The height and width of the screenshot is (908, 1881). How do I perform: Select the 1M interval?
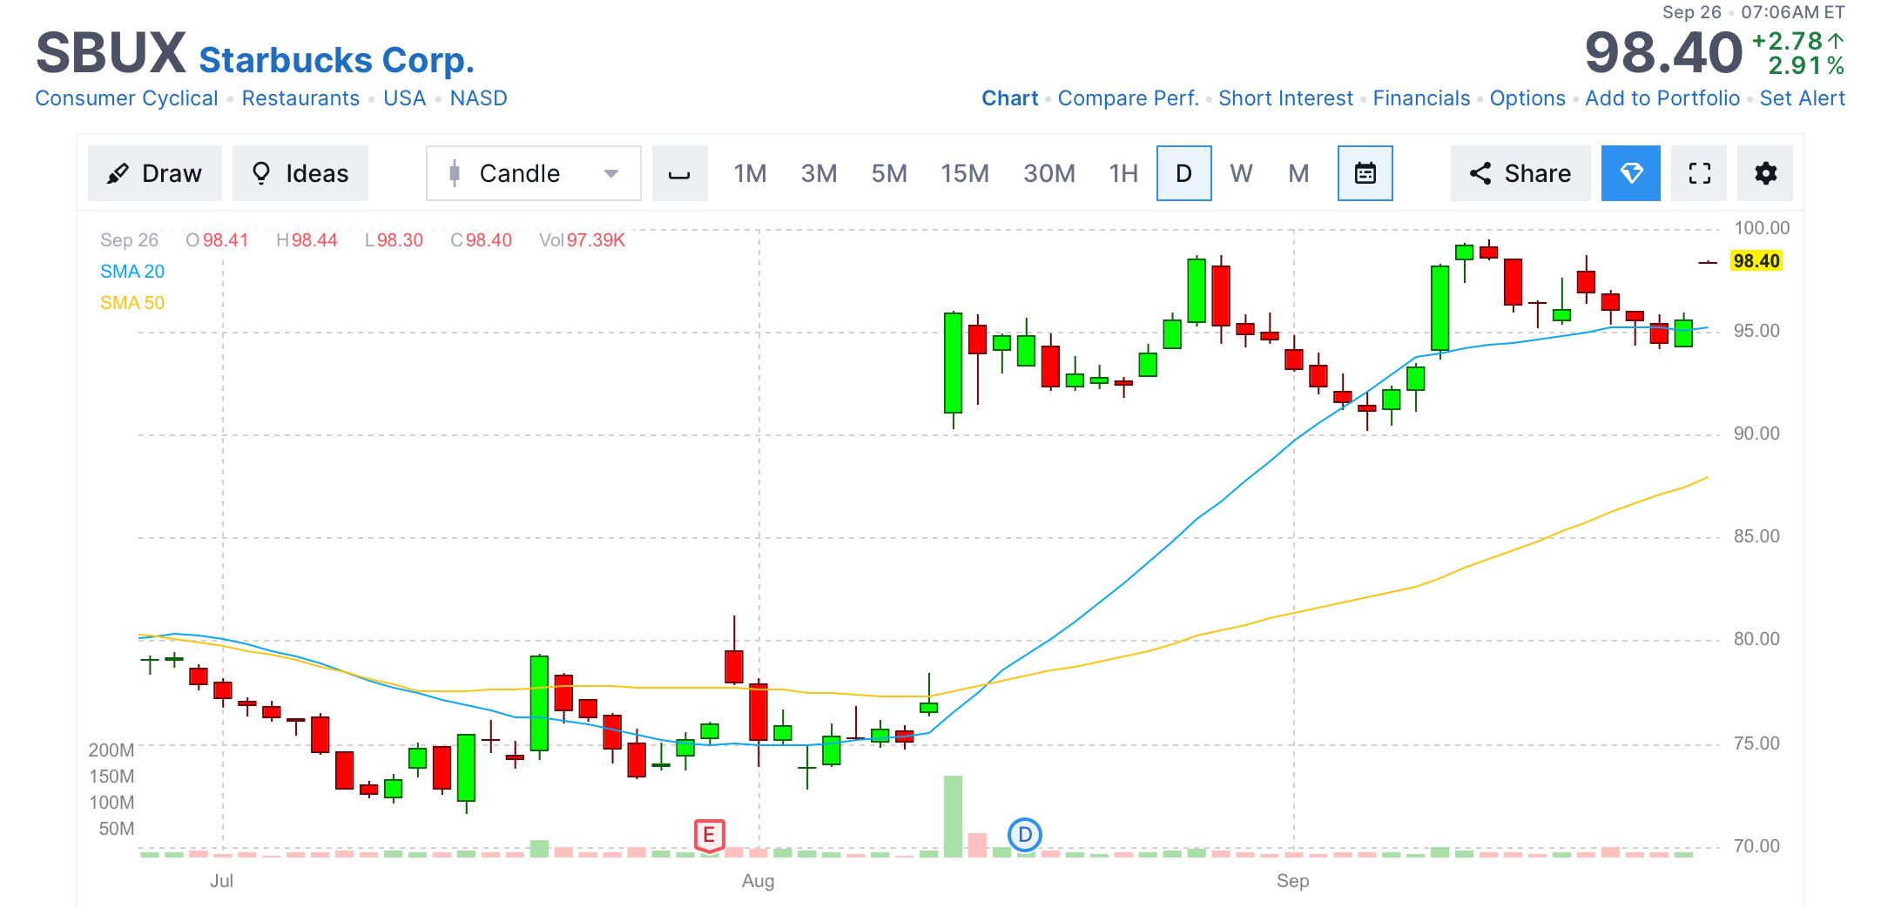(x=750, y=173)
